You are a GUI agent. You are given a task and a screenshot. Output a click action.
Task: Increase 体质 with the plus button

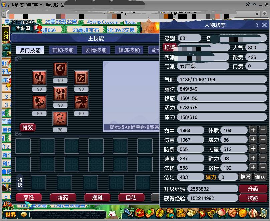click(253, 130)
